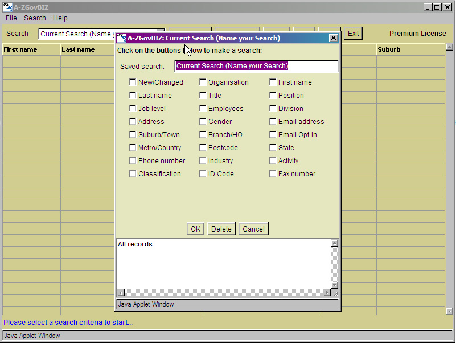Enable the Email Opt-in checkbox
The image size is (456, 343).
[x=273, y=135]
